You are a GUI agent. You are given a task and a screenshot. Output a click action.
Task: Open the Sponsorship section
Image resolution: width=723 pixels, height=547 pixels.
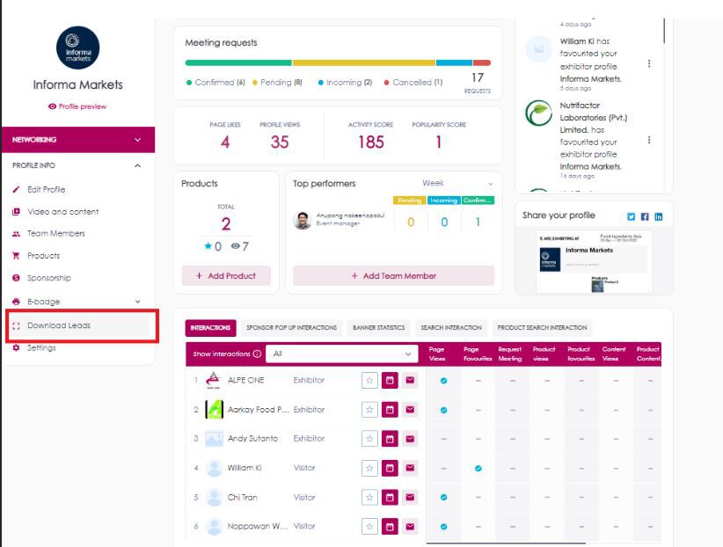coord(49,278)
